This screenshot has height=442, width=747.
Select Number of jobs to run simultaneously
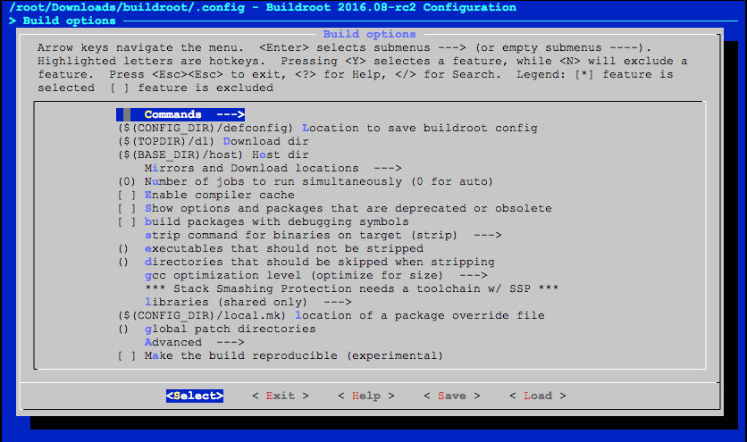point(306,181)
